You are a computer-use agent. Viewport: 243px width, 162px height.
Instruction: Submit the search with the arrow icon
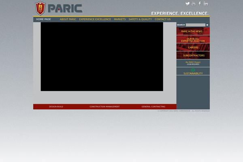(x=207, y=25)
